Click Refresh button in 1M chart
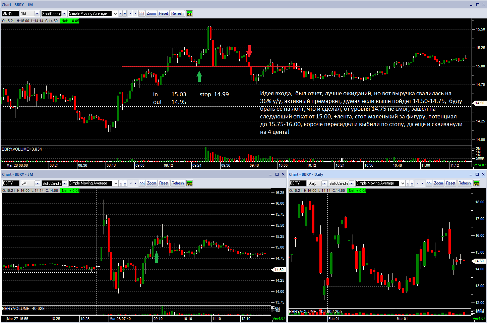The width and height of the screenshot is (487, 323). (x=177, y=13)
